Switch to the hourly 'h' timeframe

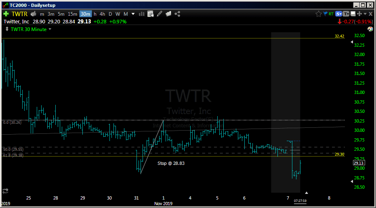95,14
